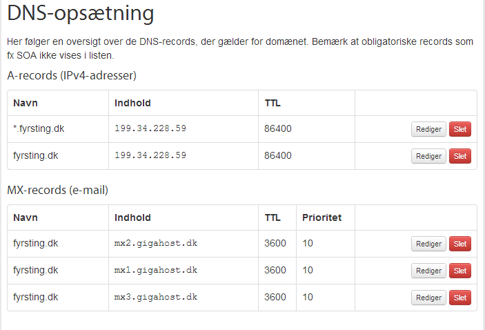Image resolution: width=485 pixels, height=330 pixels.
Task: Click the MX-records (e-mail) section heading
Action: [x=58, y=190]
